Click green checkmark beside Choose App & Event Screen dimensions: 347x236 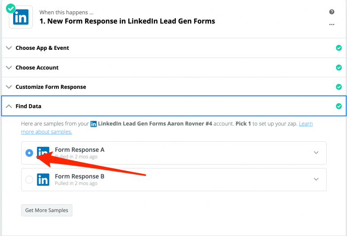click(338, 48)
